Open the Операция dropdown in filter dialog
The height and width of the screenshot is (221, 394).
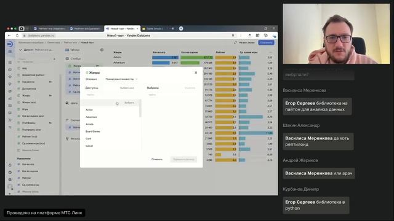coord(122,79)
